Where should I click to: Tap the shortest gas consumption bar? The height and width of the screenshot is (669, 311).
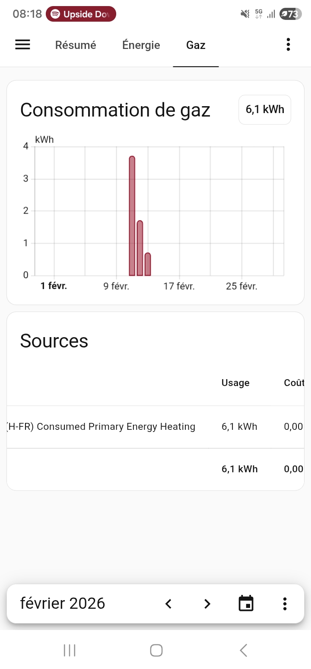[x=148, y=264]
